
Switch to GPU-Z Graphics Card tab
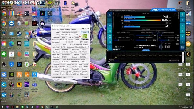(x=55, y=29)
